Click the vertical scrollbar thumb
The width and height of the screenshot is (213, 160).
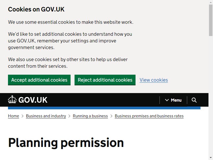211,20
